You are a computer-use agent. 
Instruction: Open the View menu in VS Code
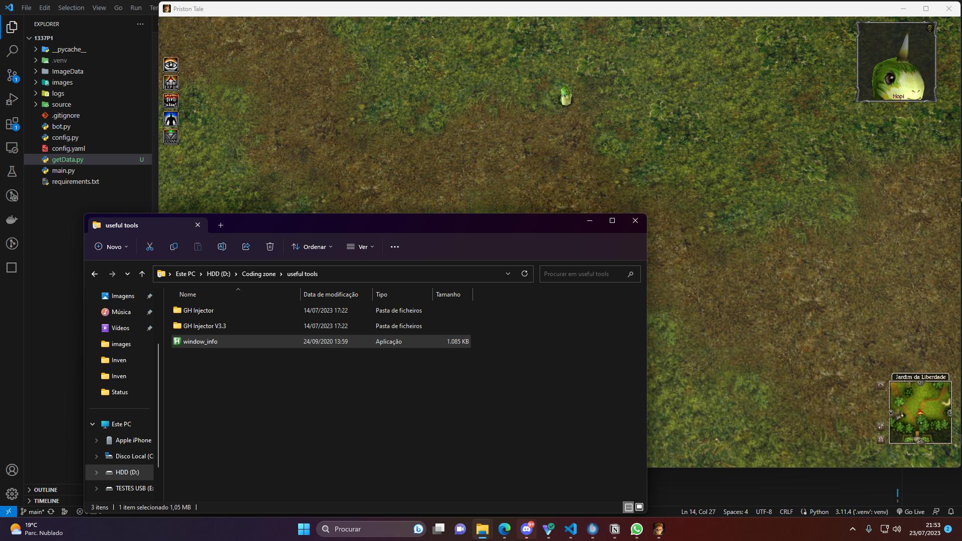click(99, 8)
